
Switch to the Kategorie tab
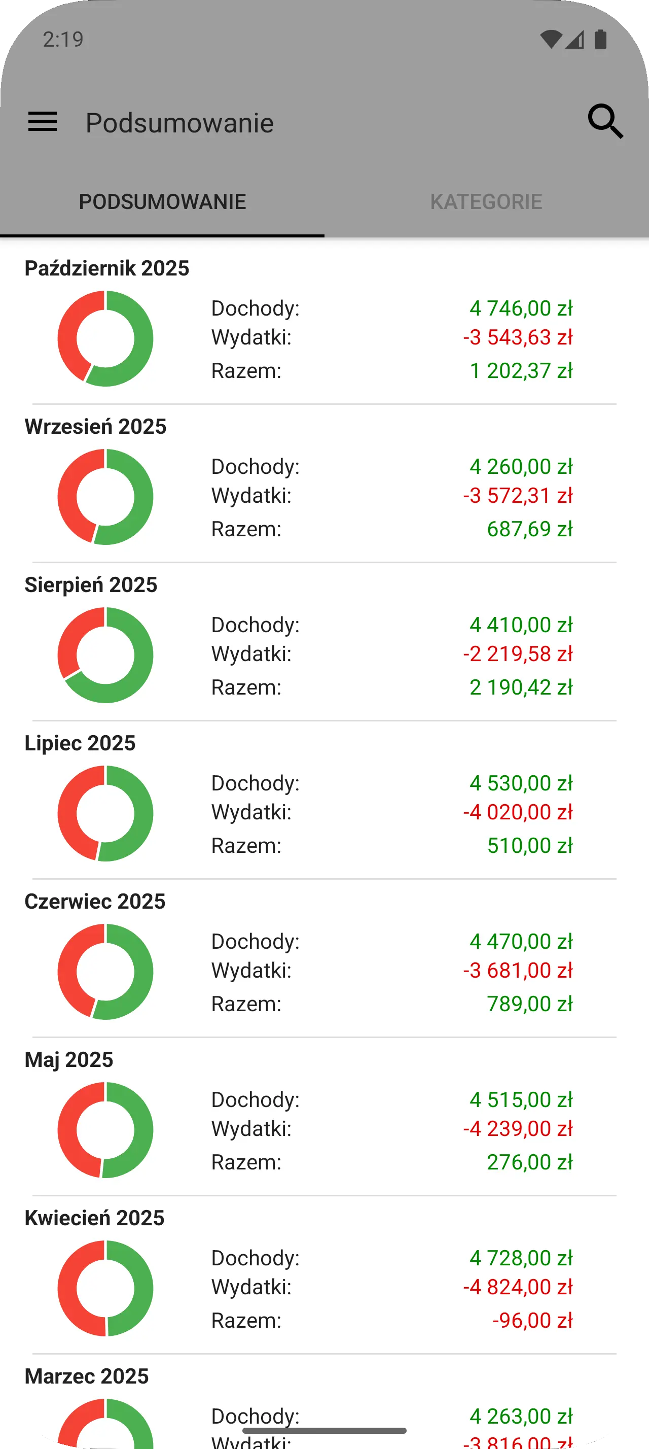coord(486,202)
